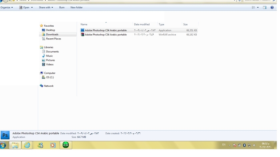Select the Network icon in navigation pane

(42, 86)
